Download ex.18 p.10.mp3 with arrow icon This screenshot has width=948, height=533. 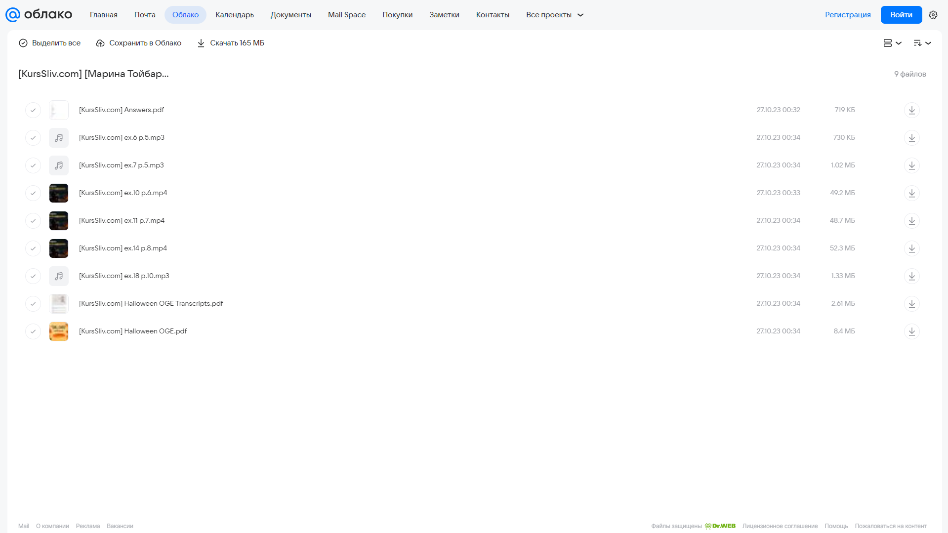click(x=911, y=276)
